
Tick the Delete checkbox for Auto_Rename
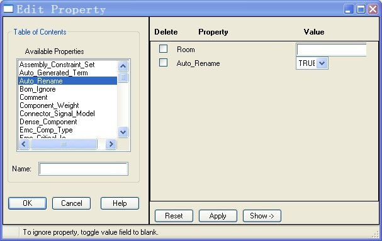click(x=163, y=62)
